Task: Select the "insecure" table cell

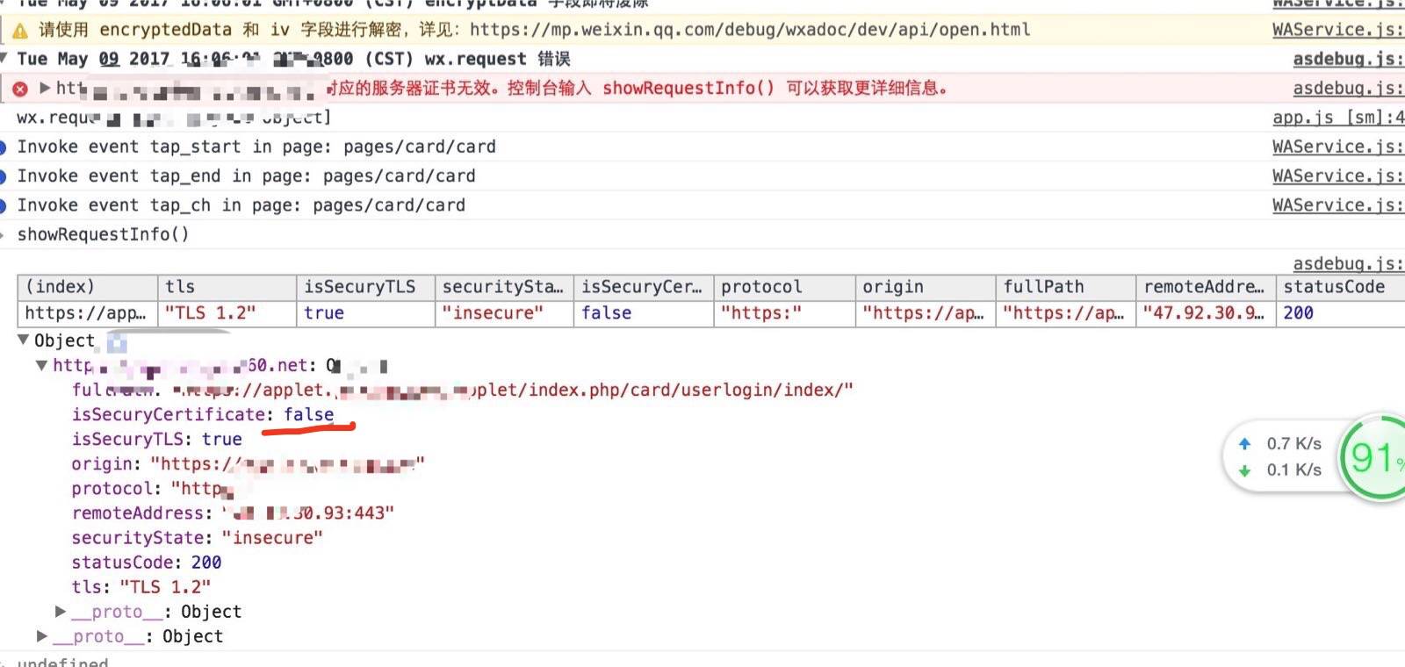Action: click(504, 313)
